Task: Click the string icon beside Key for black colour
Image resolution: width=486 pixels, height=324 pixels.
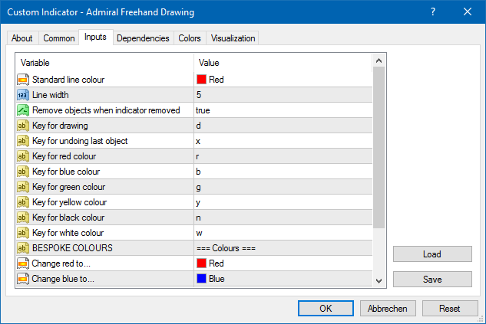Action: pyautogui.click(x=23, y=218)
